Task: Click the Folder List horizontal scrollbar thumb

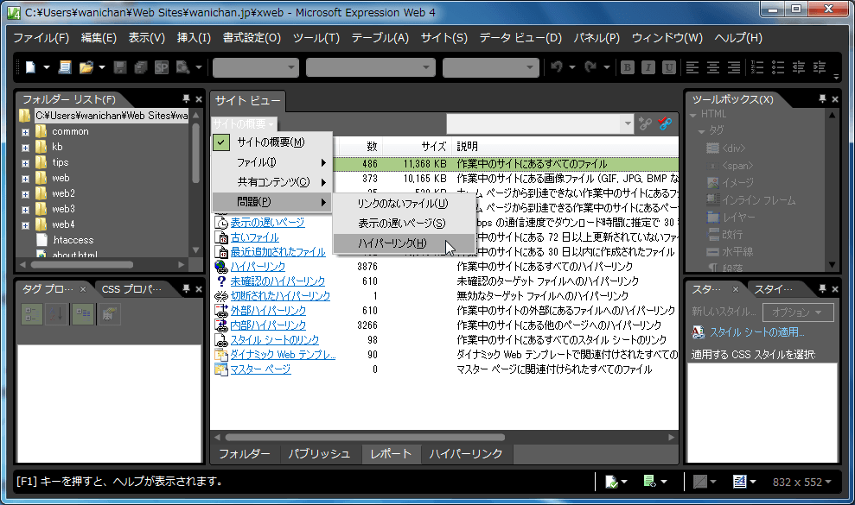Action: click(82, 265)
